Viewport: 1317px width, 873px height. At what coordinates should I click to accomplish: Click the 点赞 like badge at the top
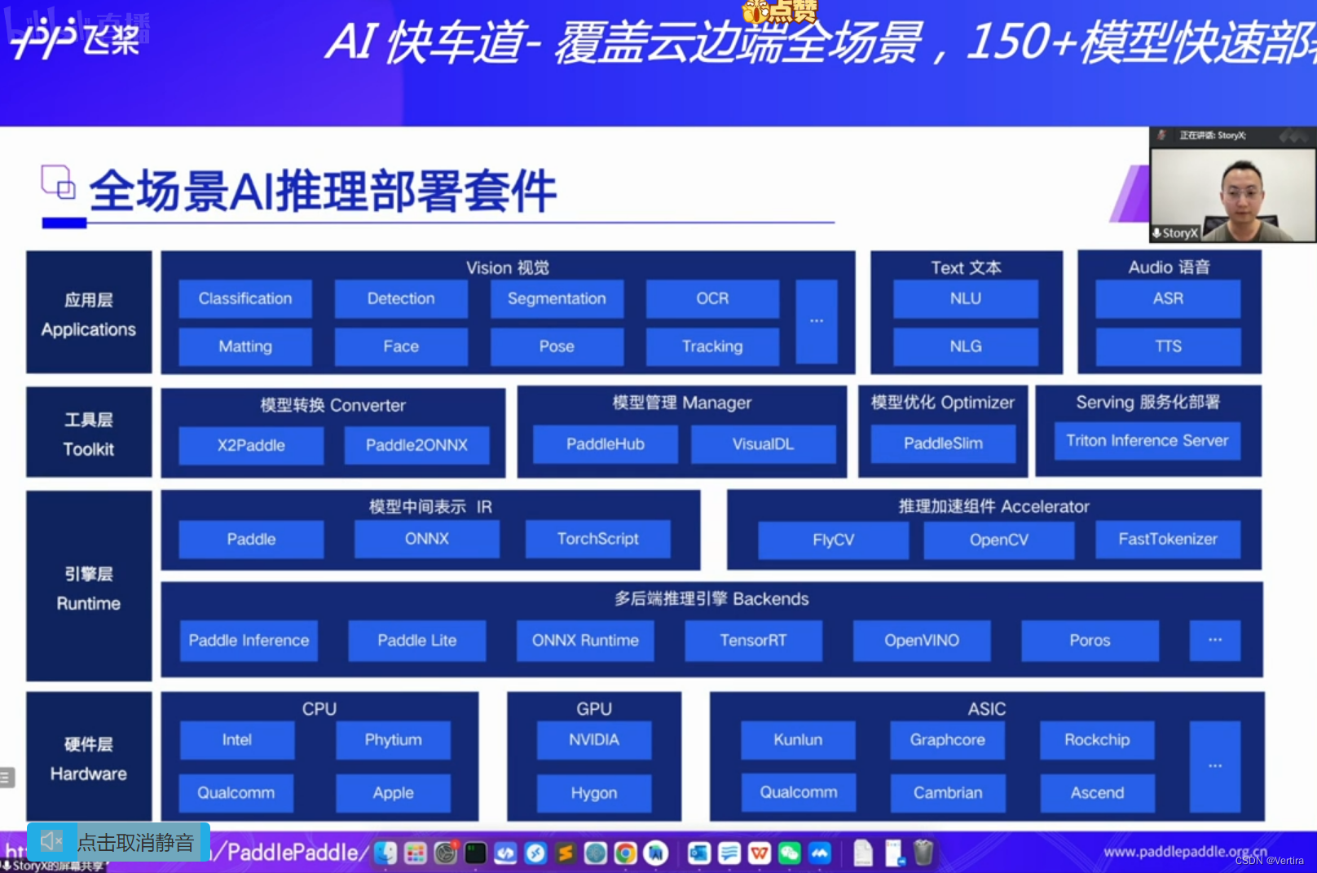(x=781, y=11)
